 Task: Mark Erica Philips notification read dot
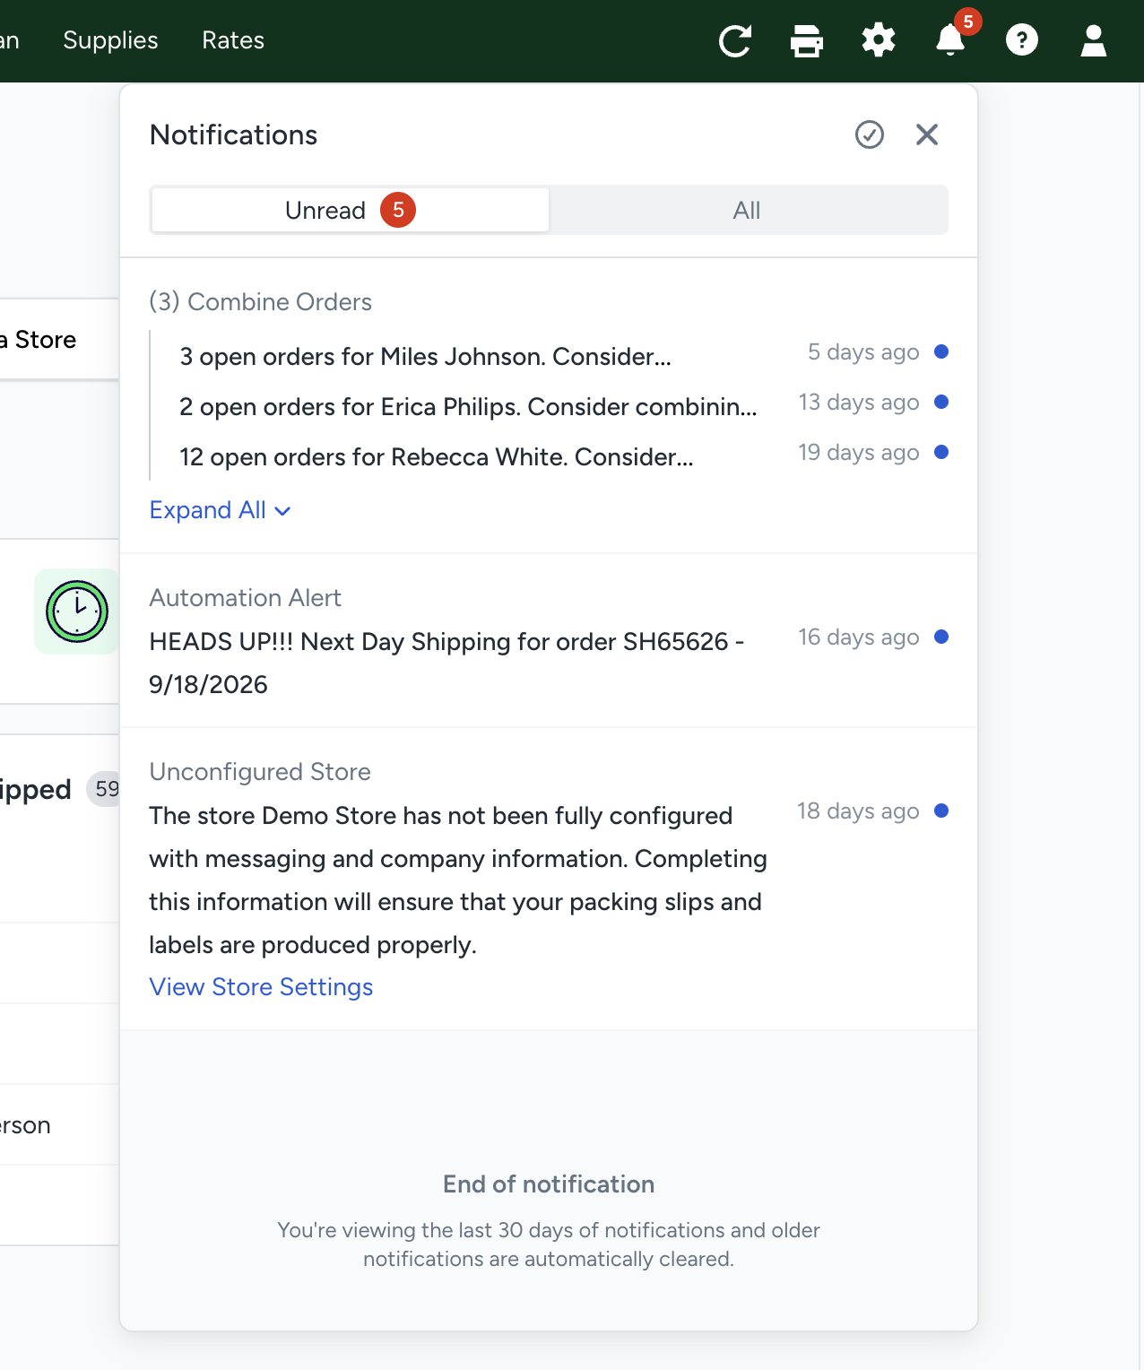click(x=941, y=402)
